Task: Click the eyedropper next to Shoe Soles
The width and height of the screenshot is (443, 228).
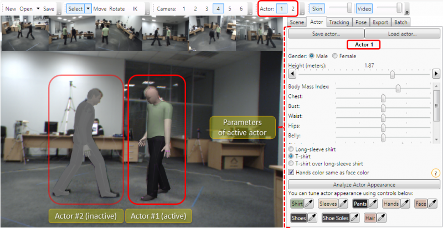Action: click(x=354, y=218)
